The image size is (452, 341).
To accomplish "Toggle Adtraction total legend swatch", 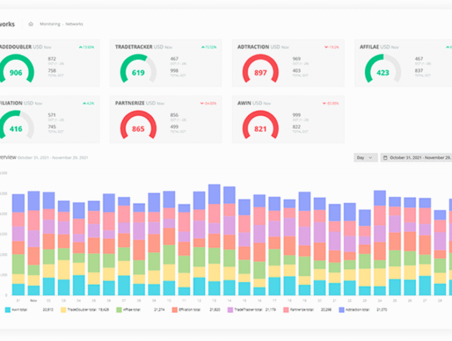I will tap(342, 310).
